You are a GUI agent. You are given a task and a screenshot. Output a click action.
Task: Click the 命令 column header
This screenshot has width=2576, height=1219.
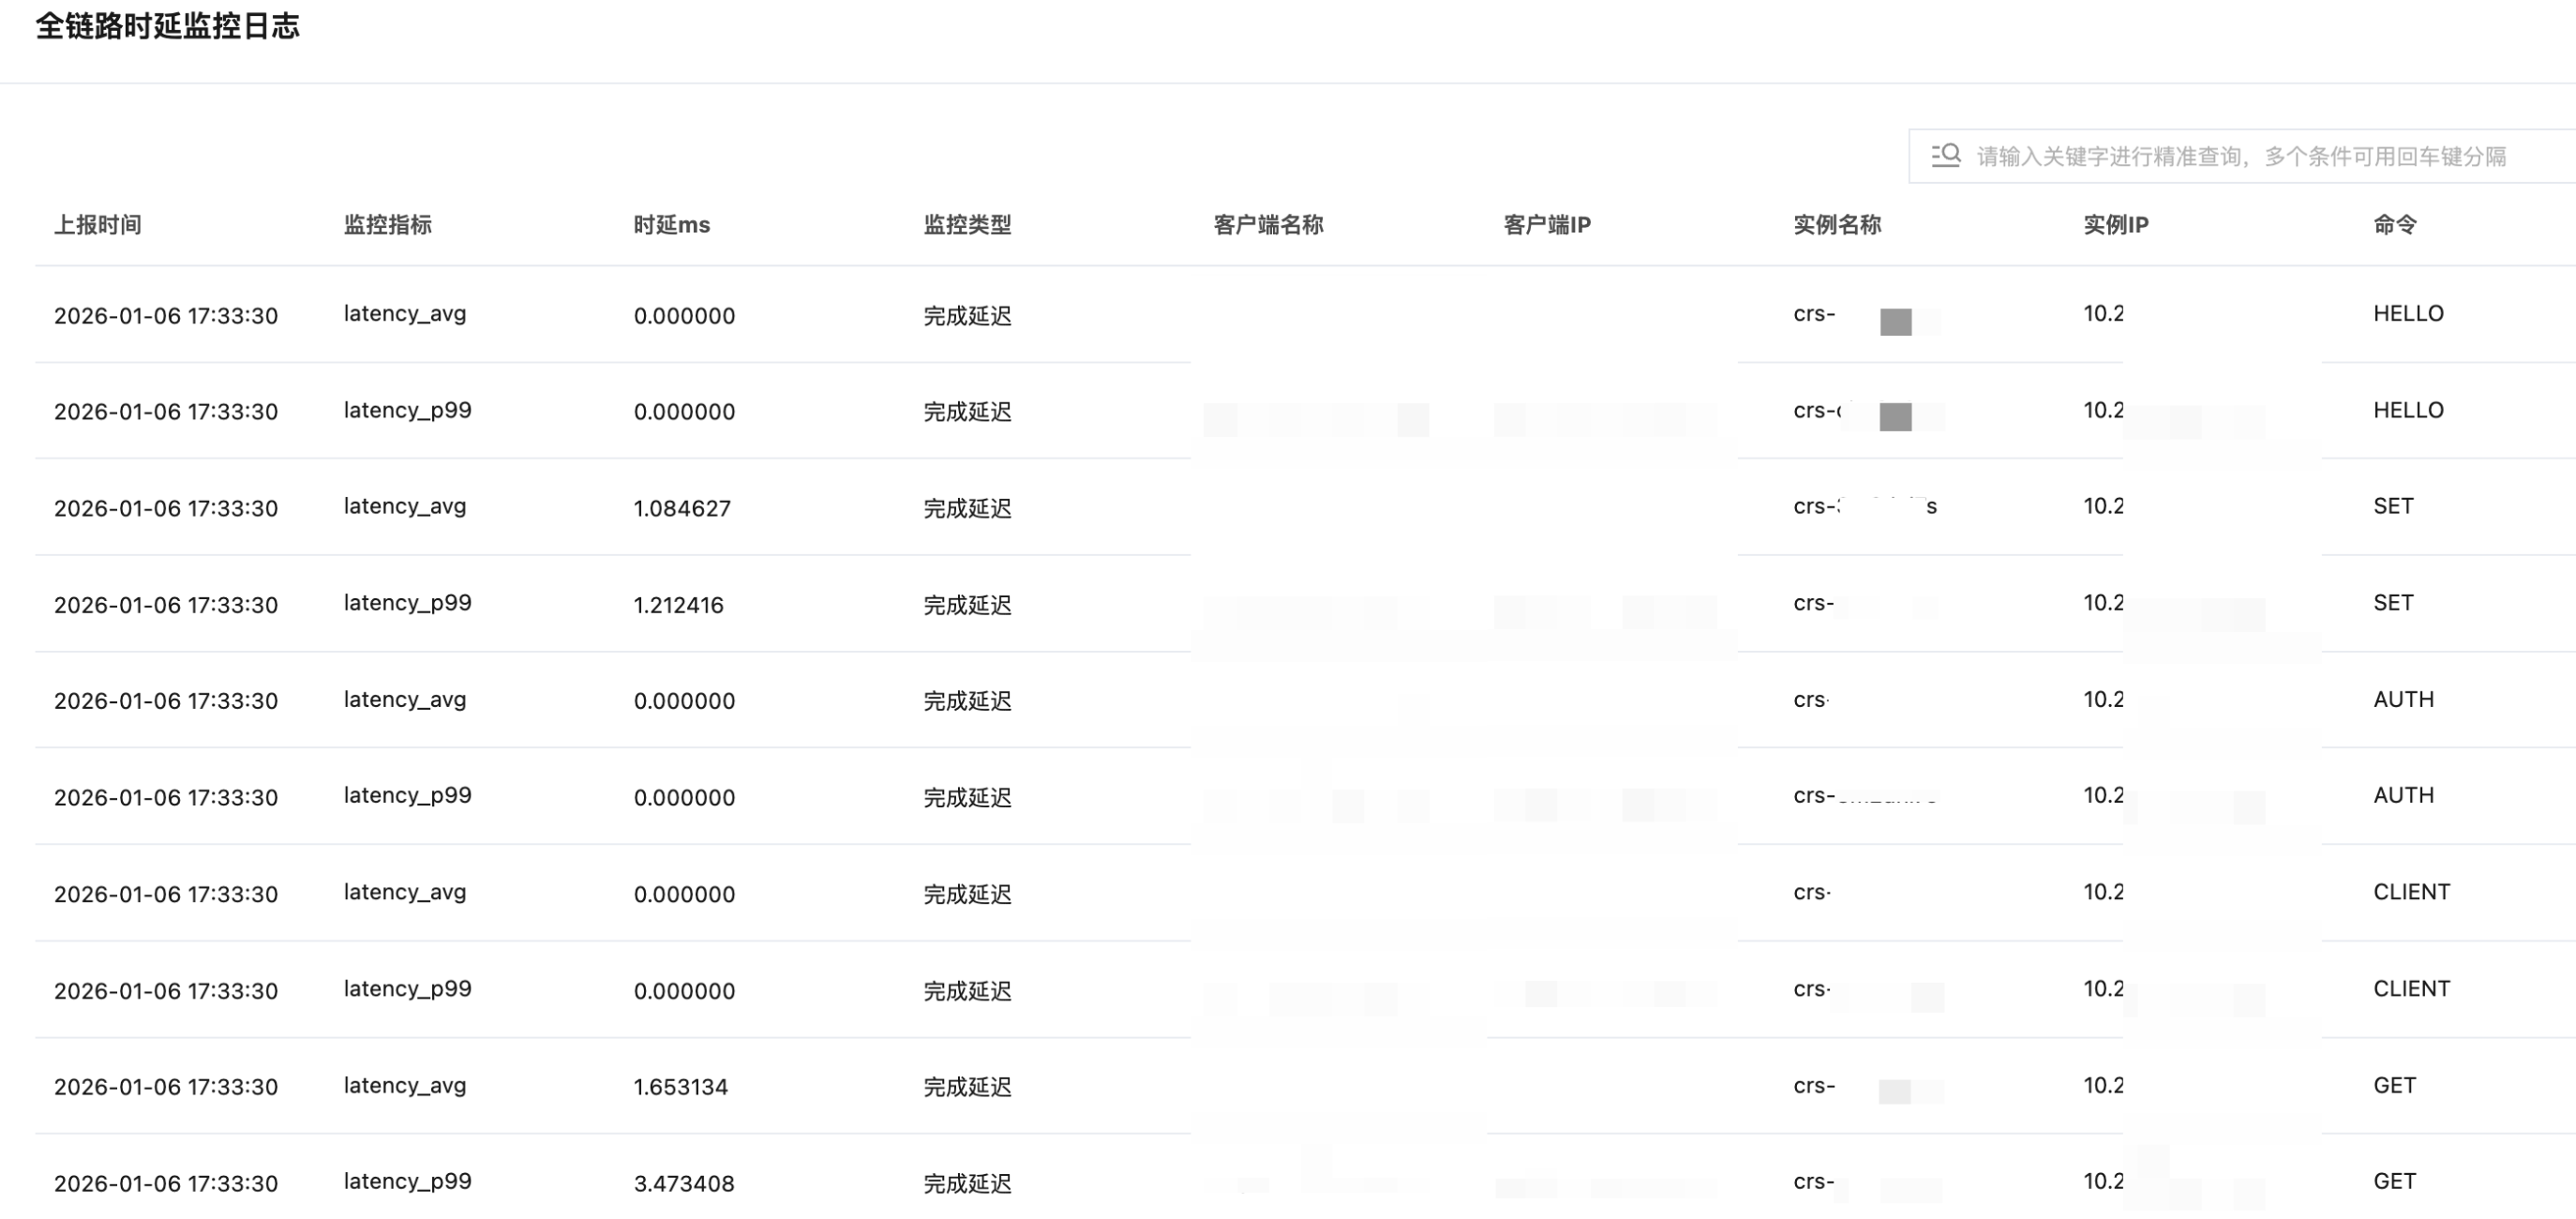click(x=2394, y=224)
